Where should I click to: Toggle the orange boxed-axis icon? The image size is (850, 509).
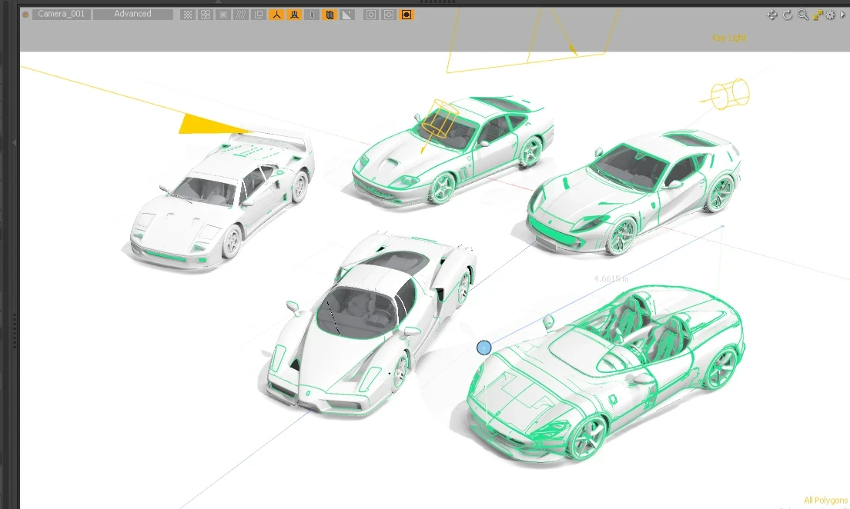tap(294, 15)
